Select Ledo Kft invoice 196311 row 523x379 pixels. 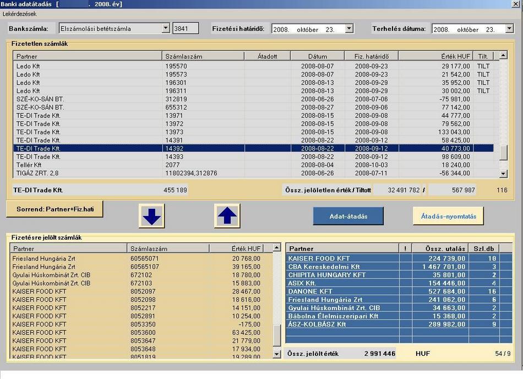(x=253, y=91)
